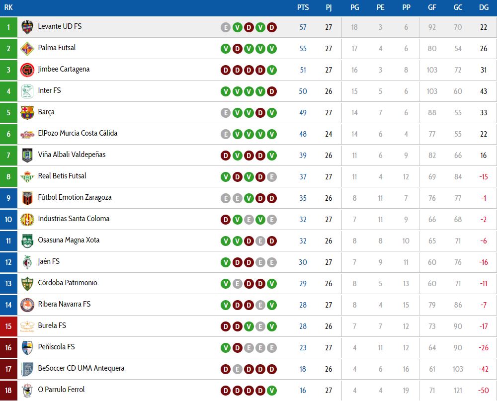The image size is (497, 401).
Task: Click the Palma Futsal crest
Action: tap(27, 49)
